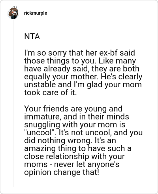Click the line "took care of it."
158x194 pixels.
[x=51, y=92]
